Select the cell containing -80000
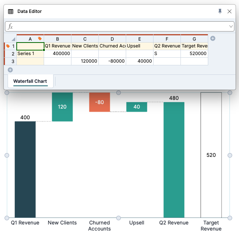239x237 pixels. tap(112, 61)
